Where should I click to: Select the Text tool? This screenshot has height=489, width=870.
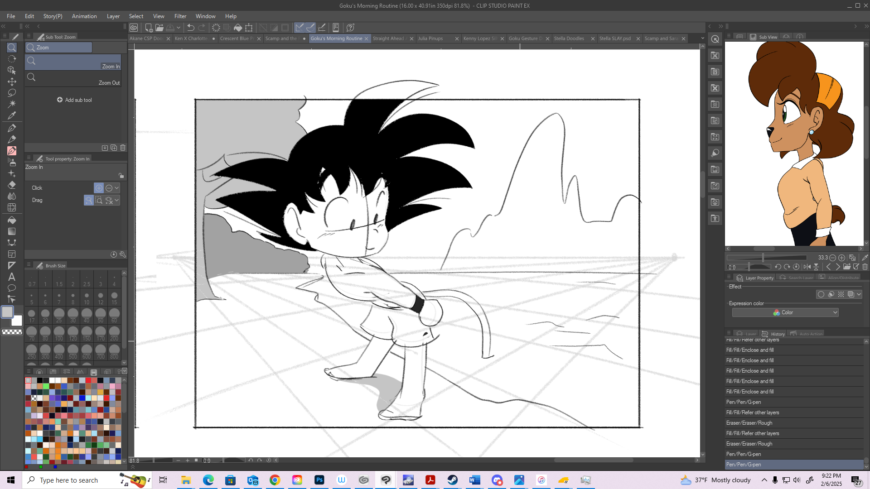coord(12,277)
